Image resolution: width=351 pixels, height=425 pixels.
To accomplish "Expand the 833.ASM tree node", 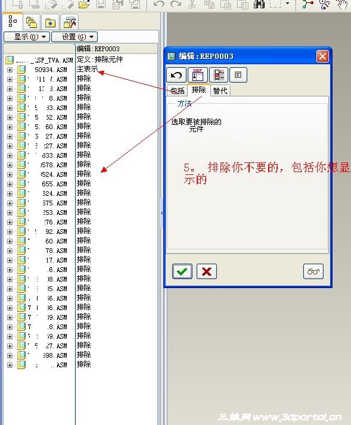I will (x=10, y=155).
